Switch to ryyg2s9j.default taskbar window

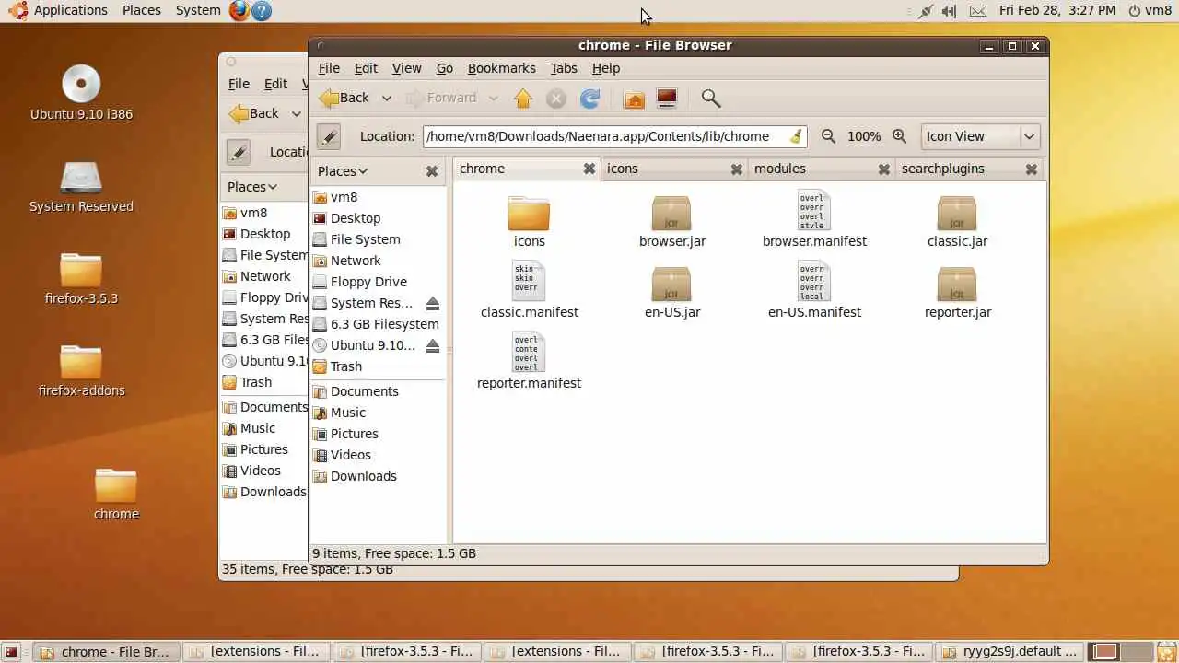point(1010,652)
